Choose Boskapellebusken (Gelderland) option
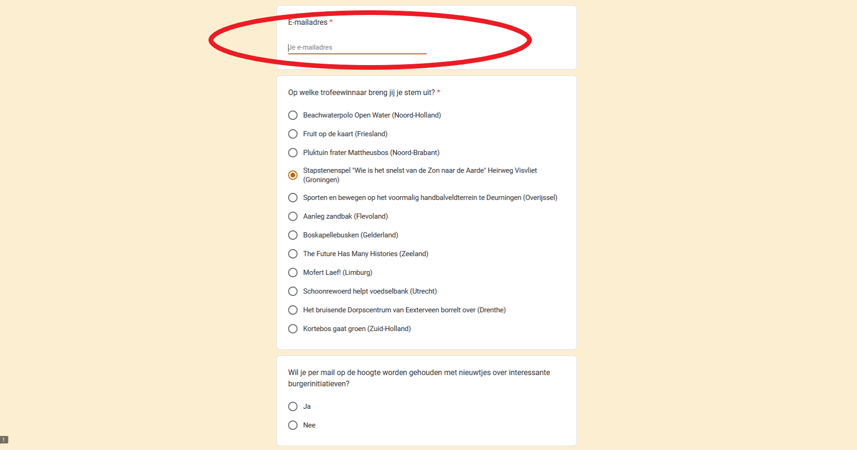 pos(293,235)
